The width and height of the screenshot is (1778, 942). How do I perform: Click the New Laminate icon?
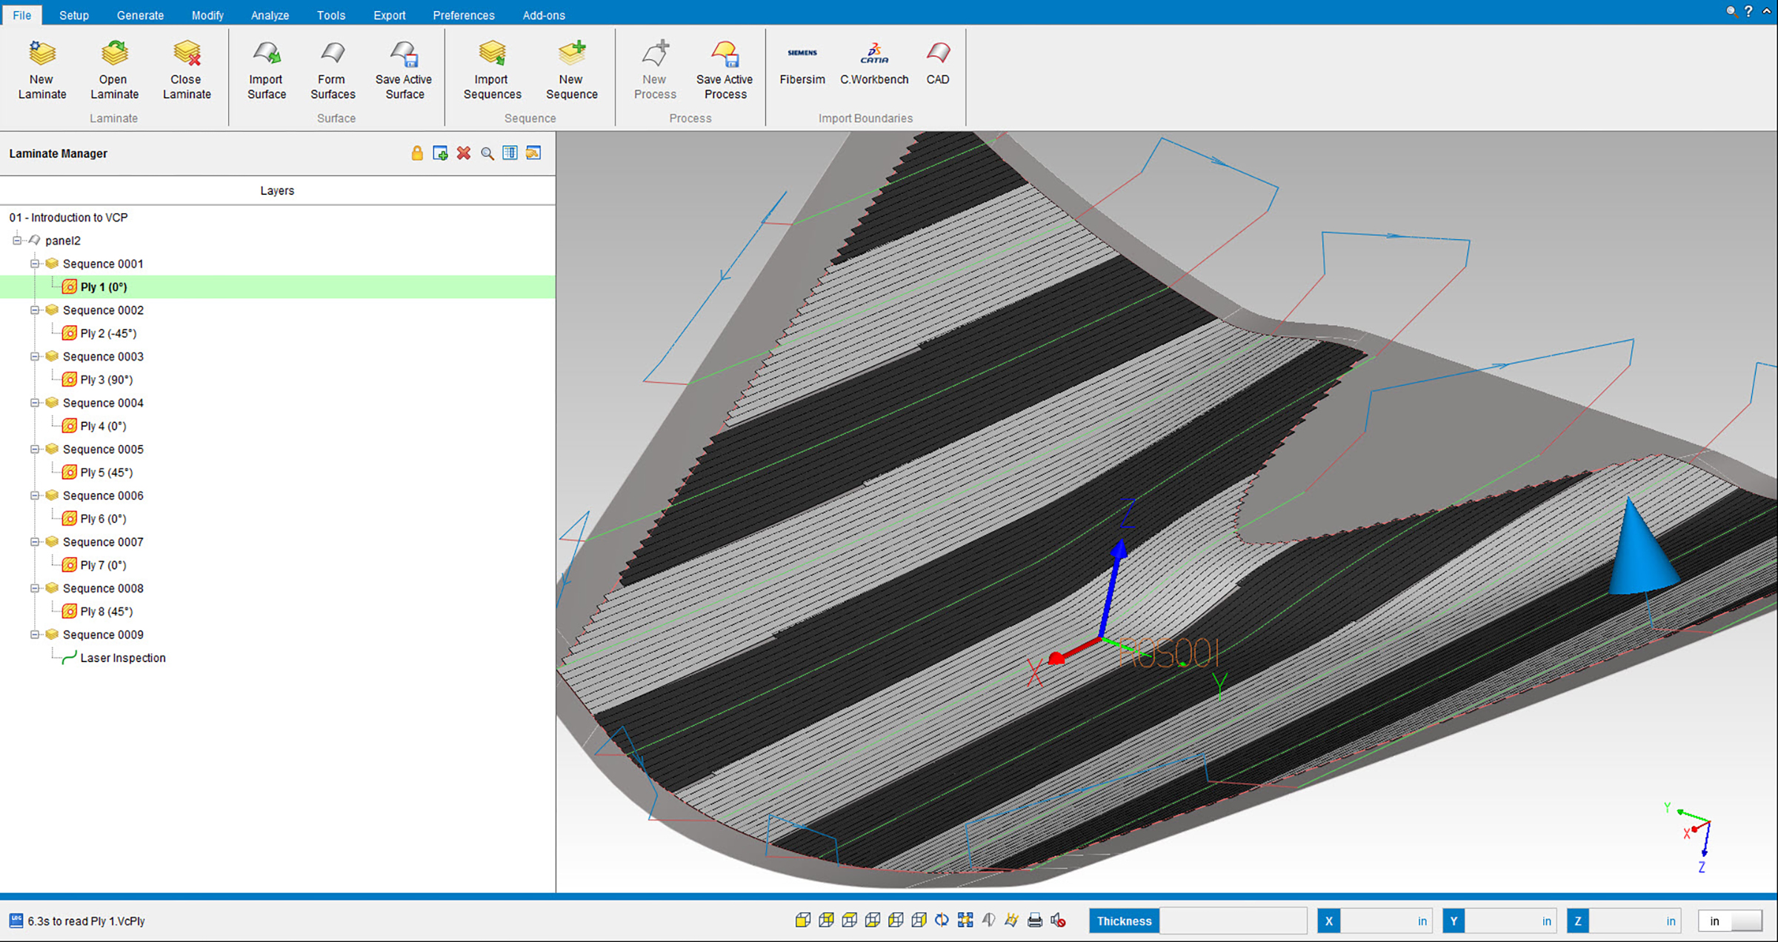tap(42, 54)
